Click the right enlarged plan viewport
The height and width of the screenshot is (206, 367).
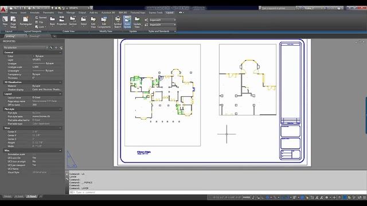click(x=248, y=80)
